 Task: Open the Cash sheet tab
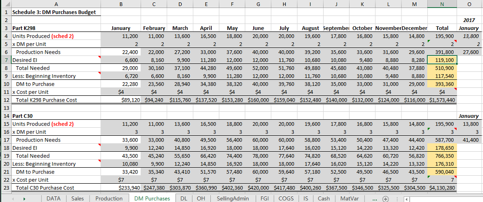click(324, 199)
